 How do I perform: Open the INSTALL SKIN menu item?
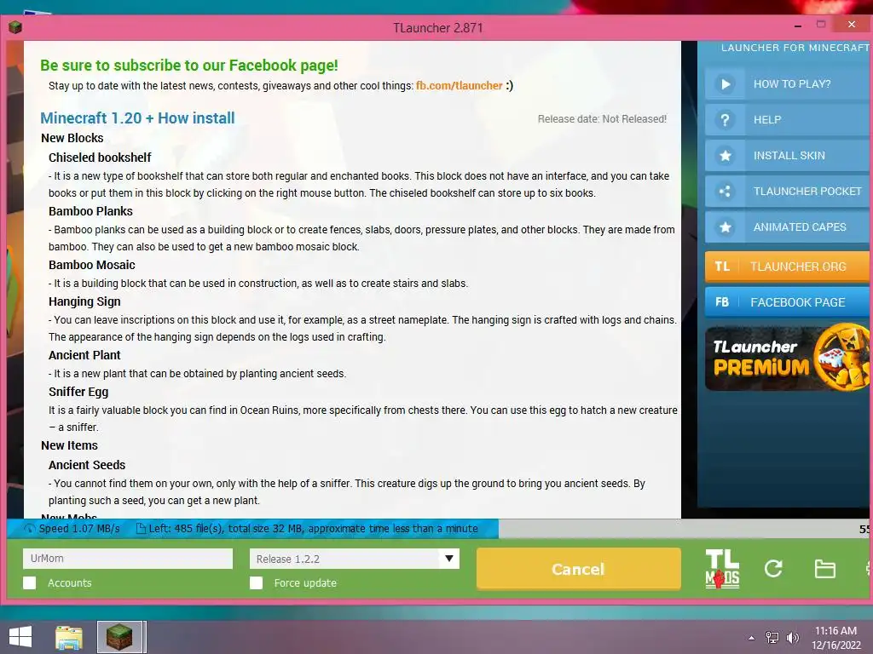[x=789, y=156]
